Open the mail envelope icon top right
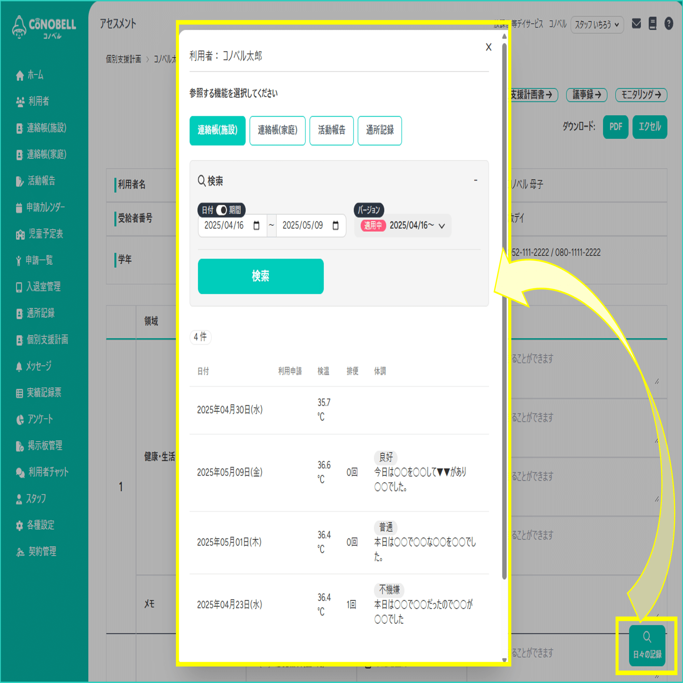683x683 pixels. [636, 23]
